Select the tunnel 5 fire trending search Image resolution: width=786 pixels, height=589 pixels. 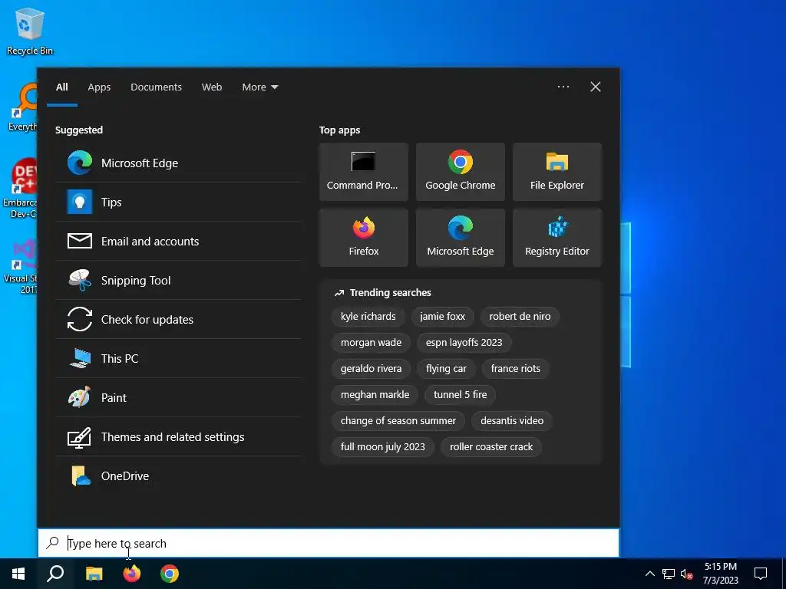point(461,394)
